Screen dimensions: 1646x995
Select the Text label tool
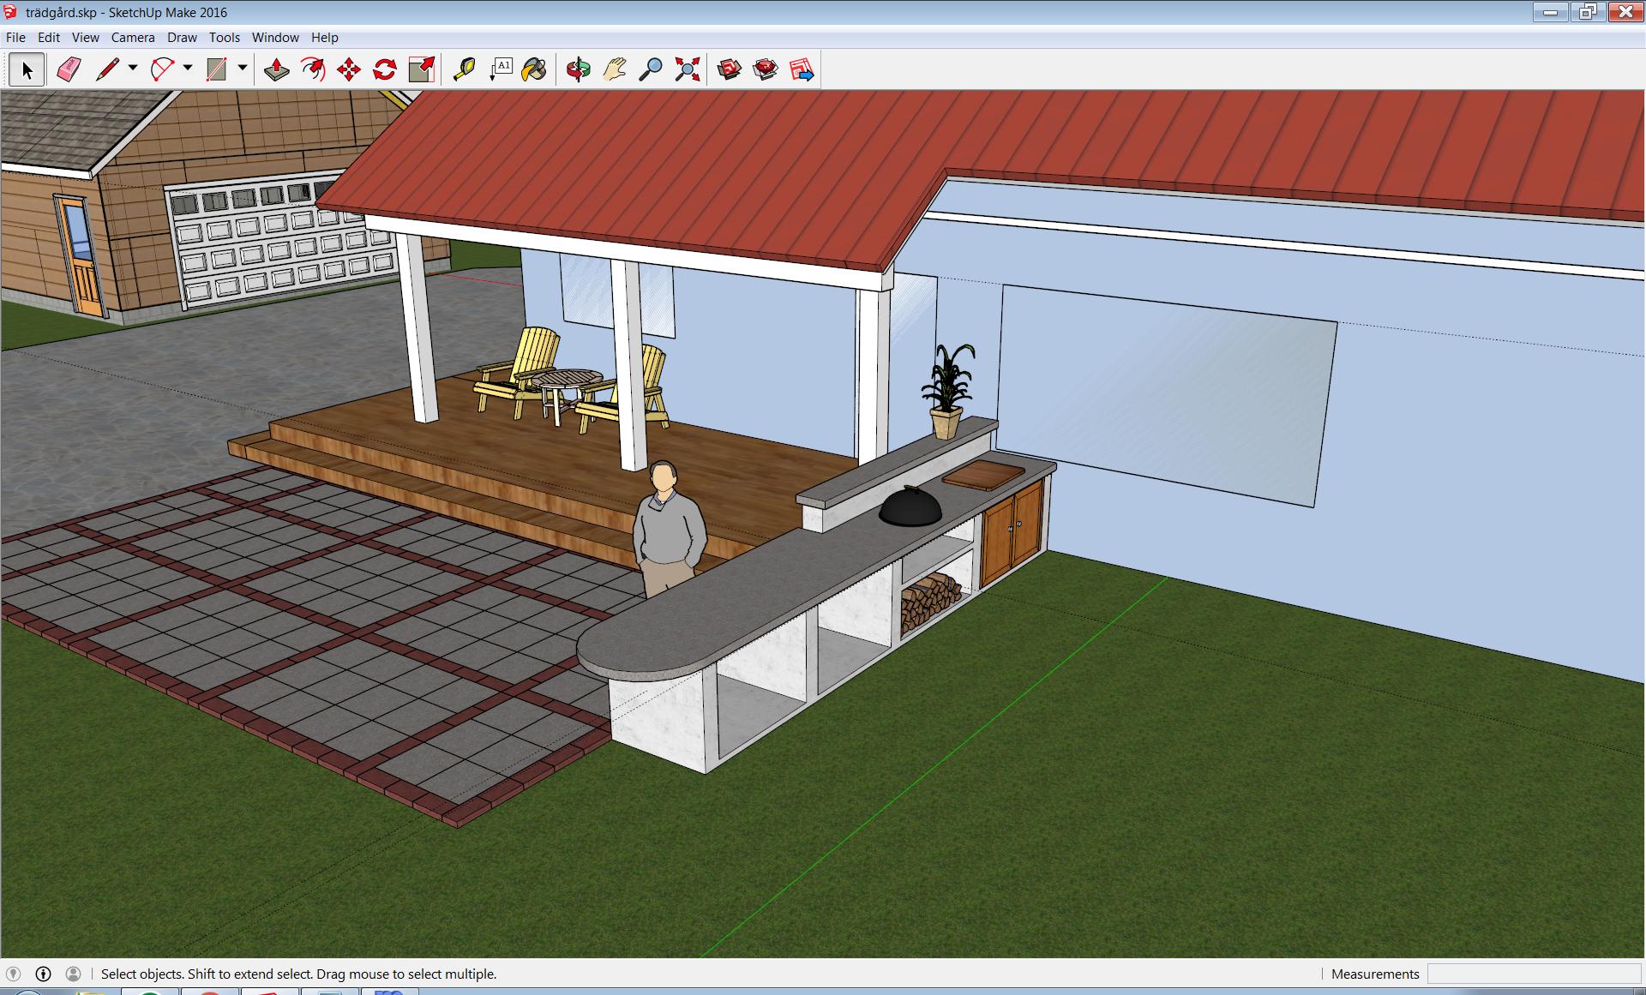501,69
